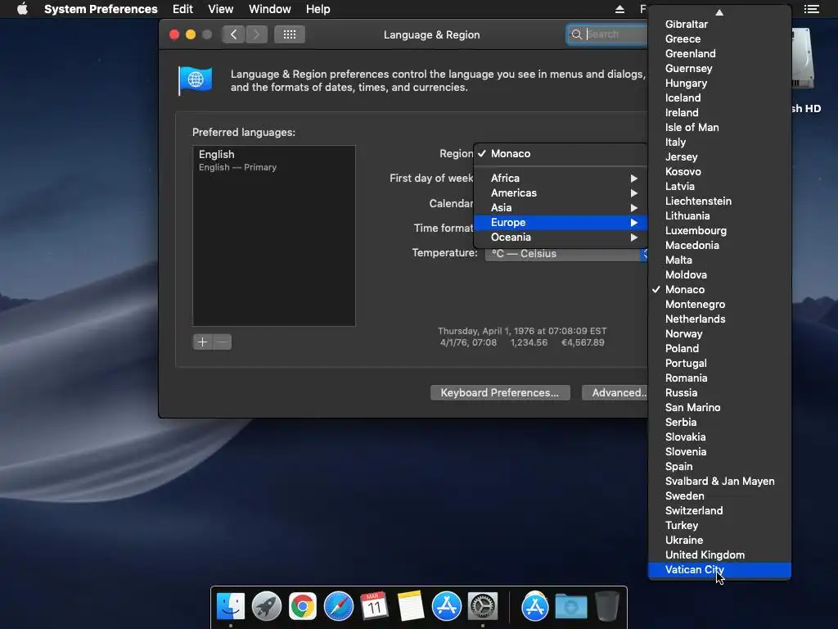Pick Netherlands in the country list
The image size is (838, 629).
[x=719, y=319]
